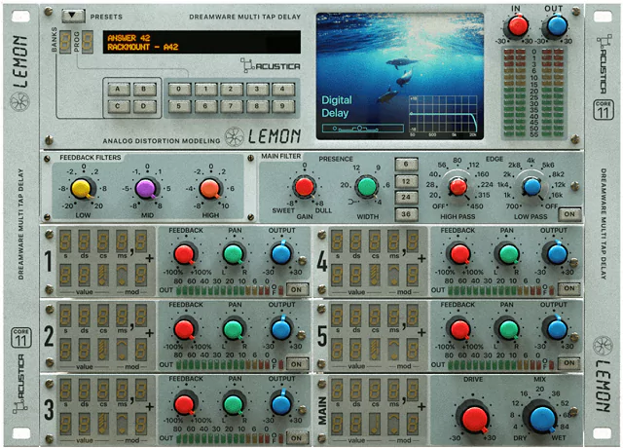Click the plus sign beside tap 1 display
623x448 pixels.
(x=149, y=258)
